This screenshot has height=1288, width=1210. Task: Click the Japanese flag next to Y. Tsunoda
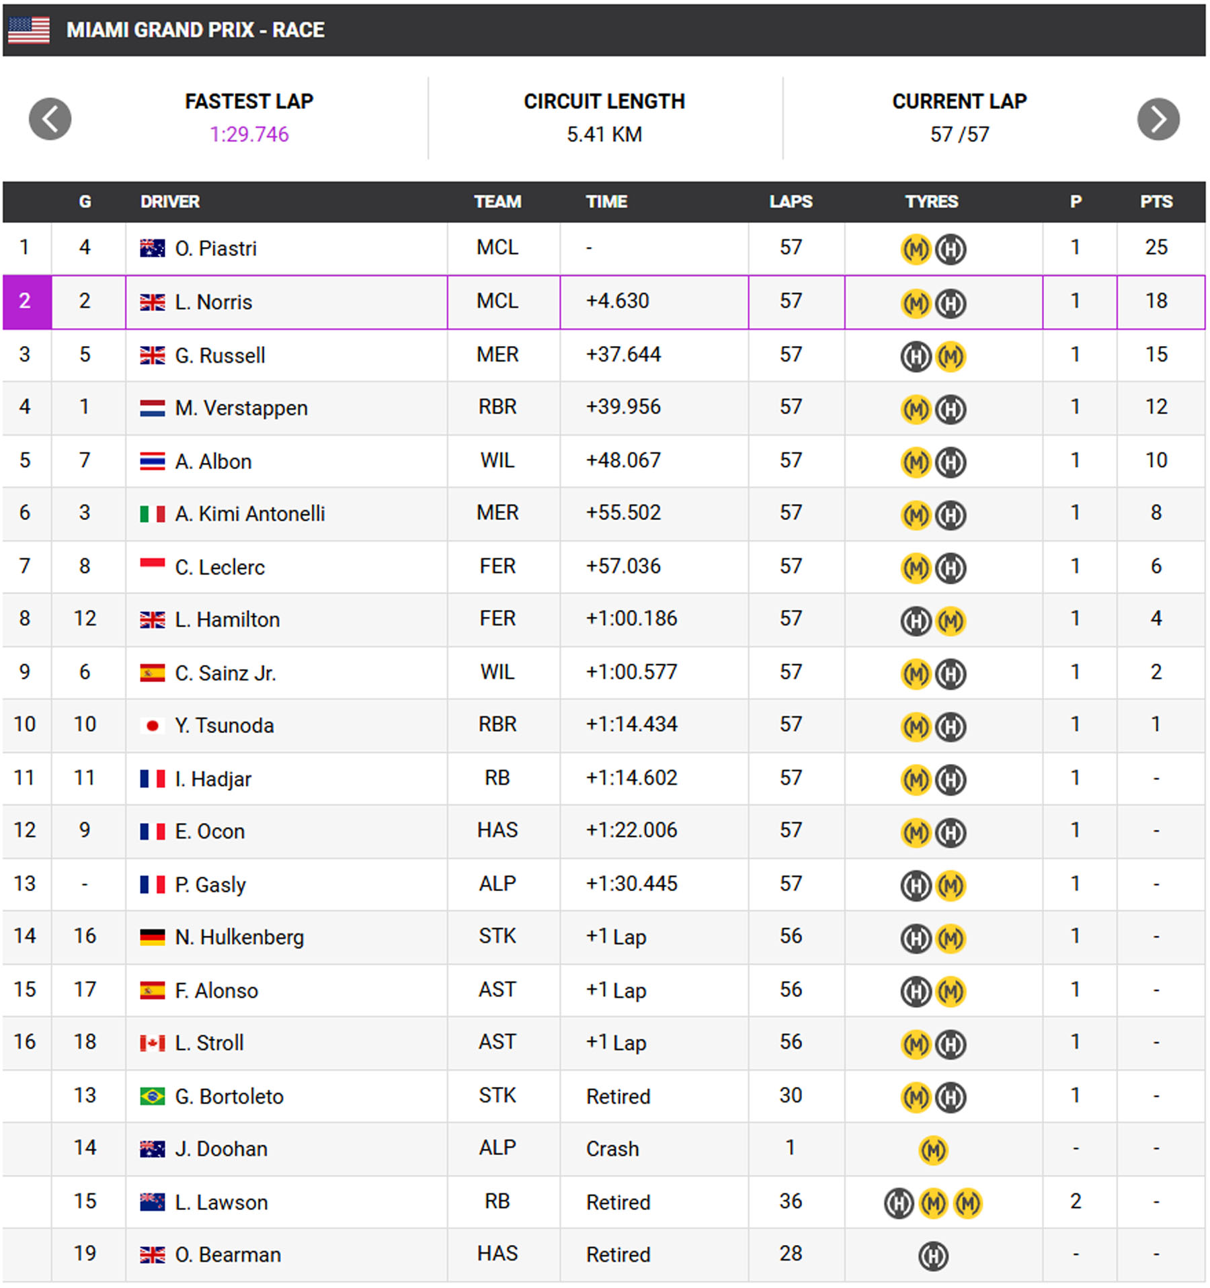pyautogui.click(x=152, y=726)
